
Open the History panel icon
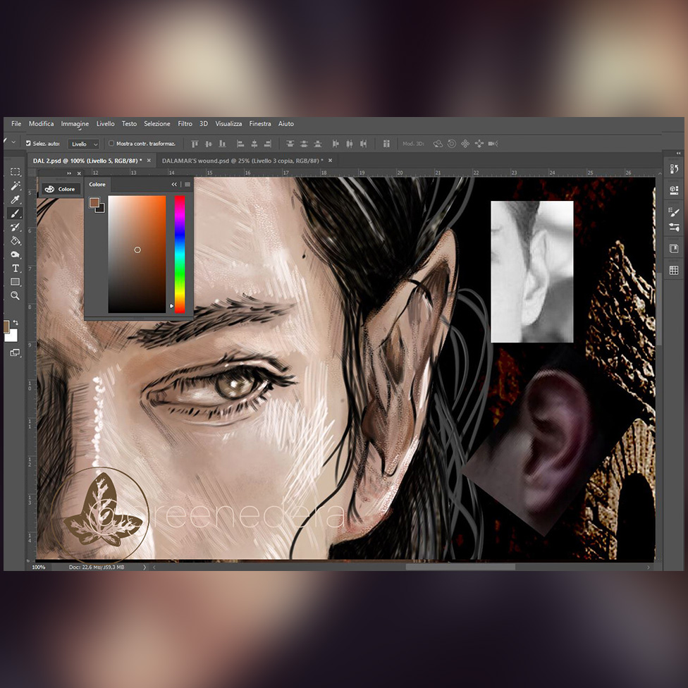click(674, 169)
